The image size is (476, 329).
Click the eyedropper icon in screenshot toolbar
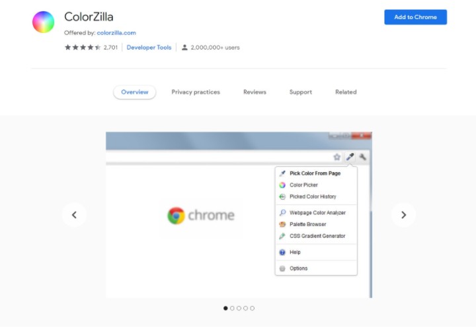(x=350, y=157)
